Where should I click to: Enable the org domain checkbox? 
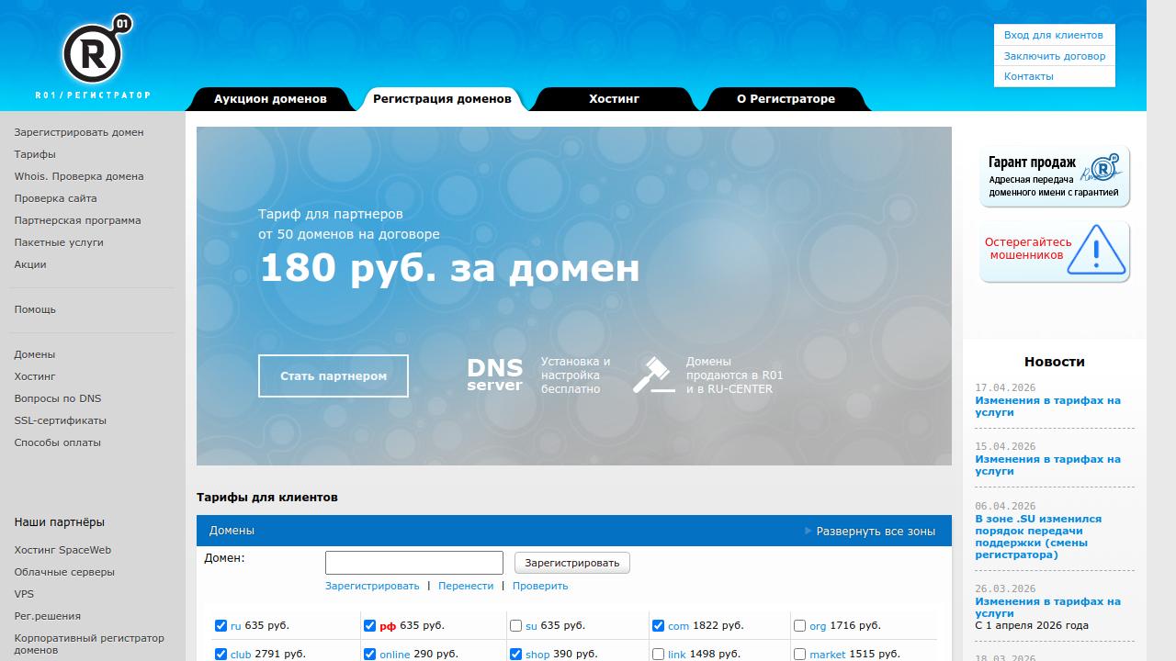(x=799, y=626)
